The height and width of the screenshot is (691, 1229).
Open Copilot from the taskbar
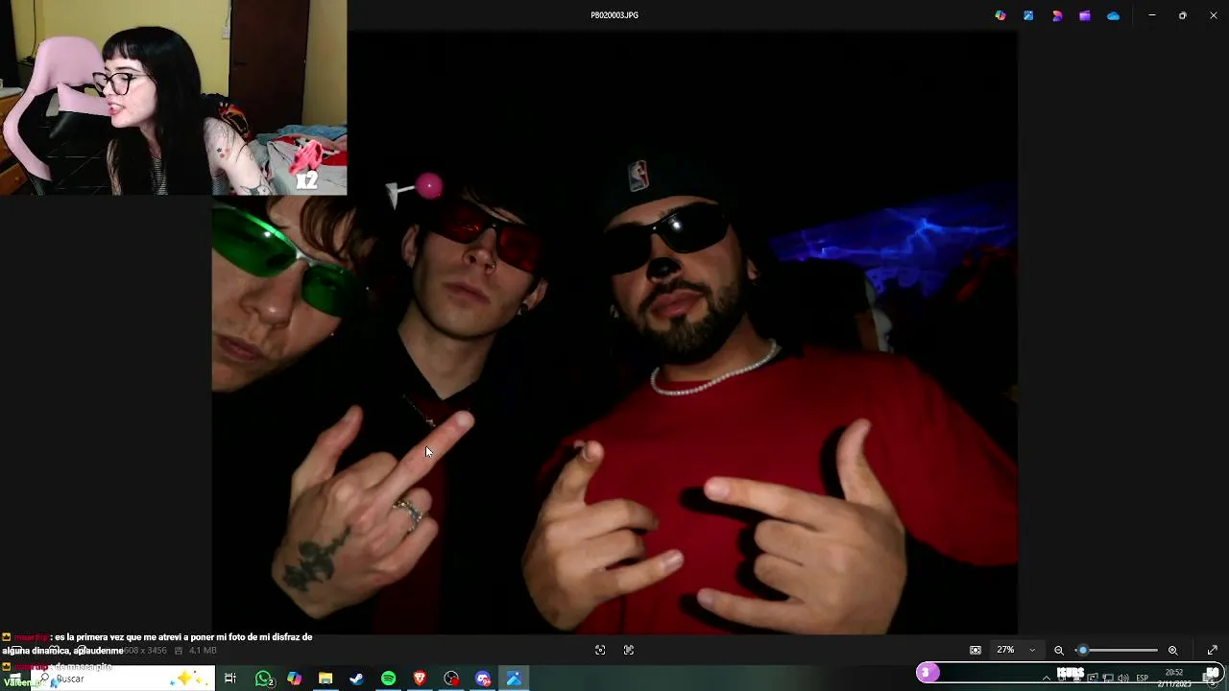295,679
